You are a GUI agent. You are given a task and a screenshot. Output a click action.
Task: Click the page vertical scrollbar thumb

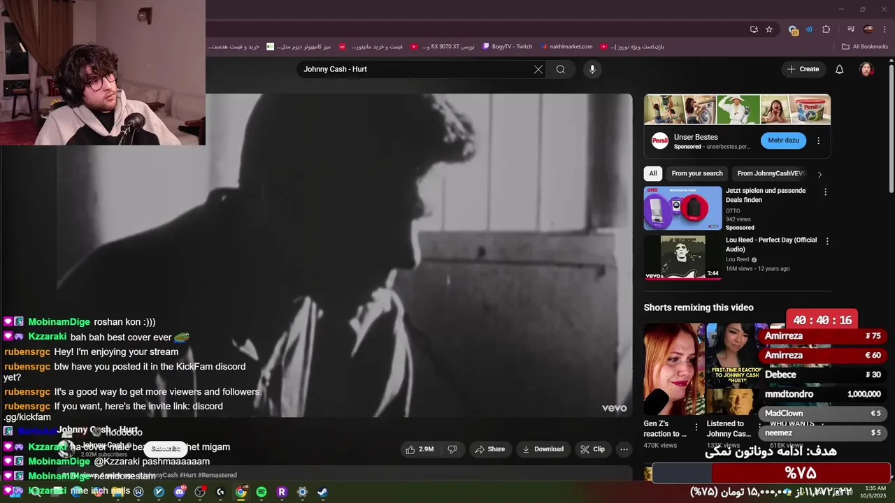[x=891, y=129]
